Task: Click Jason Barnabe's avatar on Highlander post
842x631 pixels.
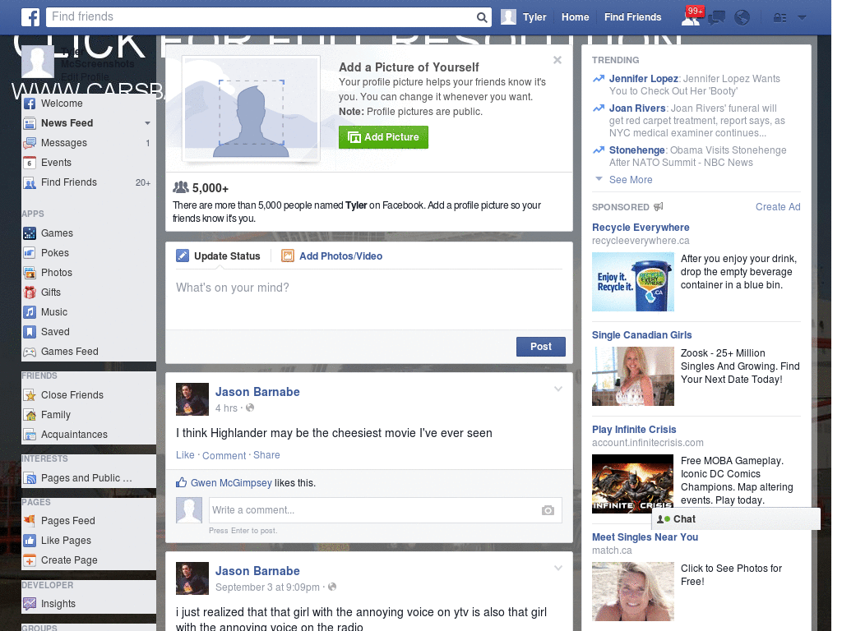Action: coord(192,399)
